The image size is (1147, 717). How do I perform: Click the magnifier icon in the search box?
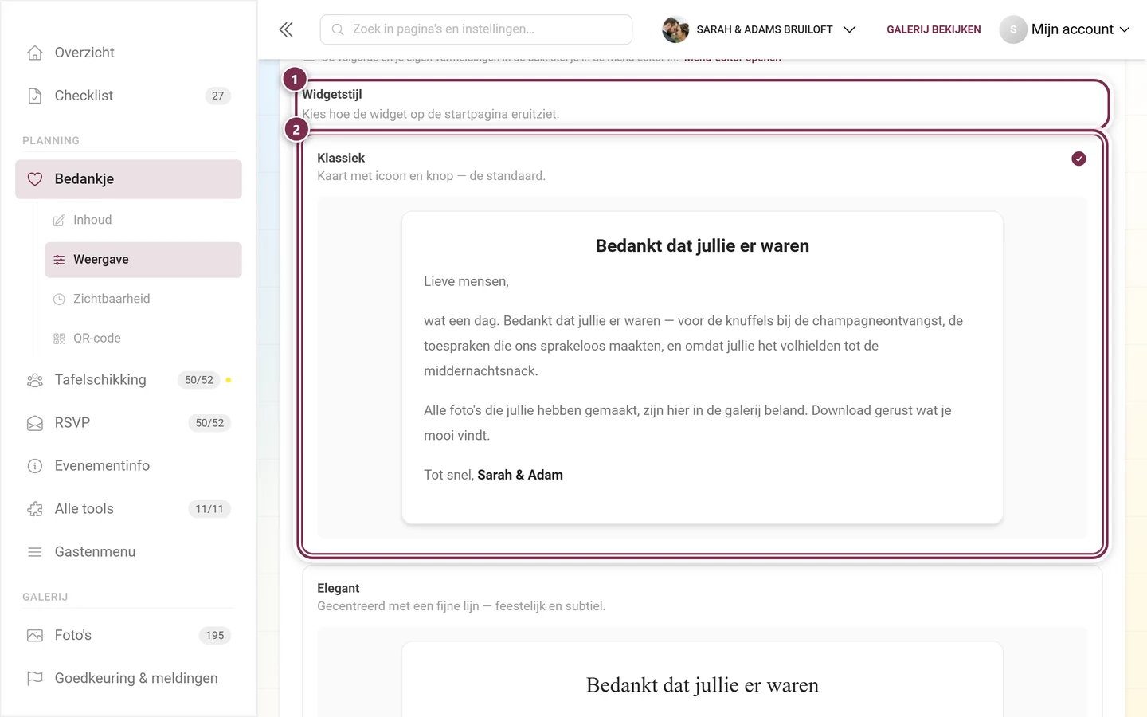click(338, 29)
